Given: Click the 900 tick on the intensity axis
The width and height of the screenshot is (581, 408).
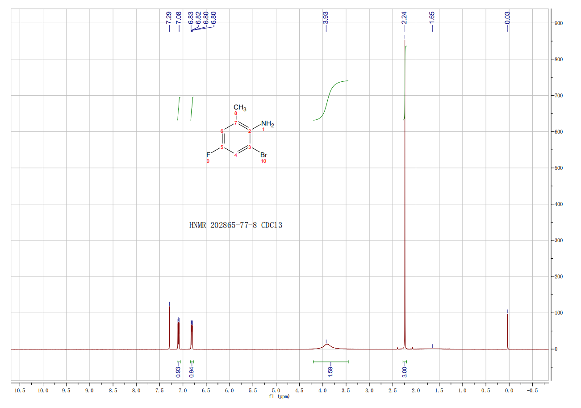Looking at the screenshot, I should [x=559, y=23].
